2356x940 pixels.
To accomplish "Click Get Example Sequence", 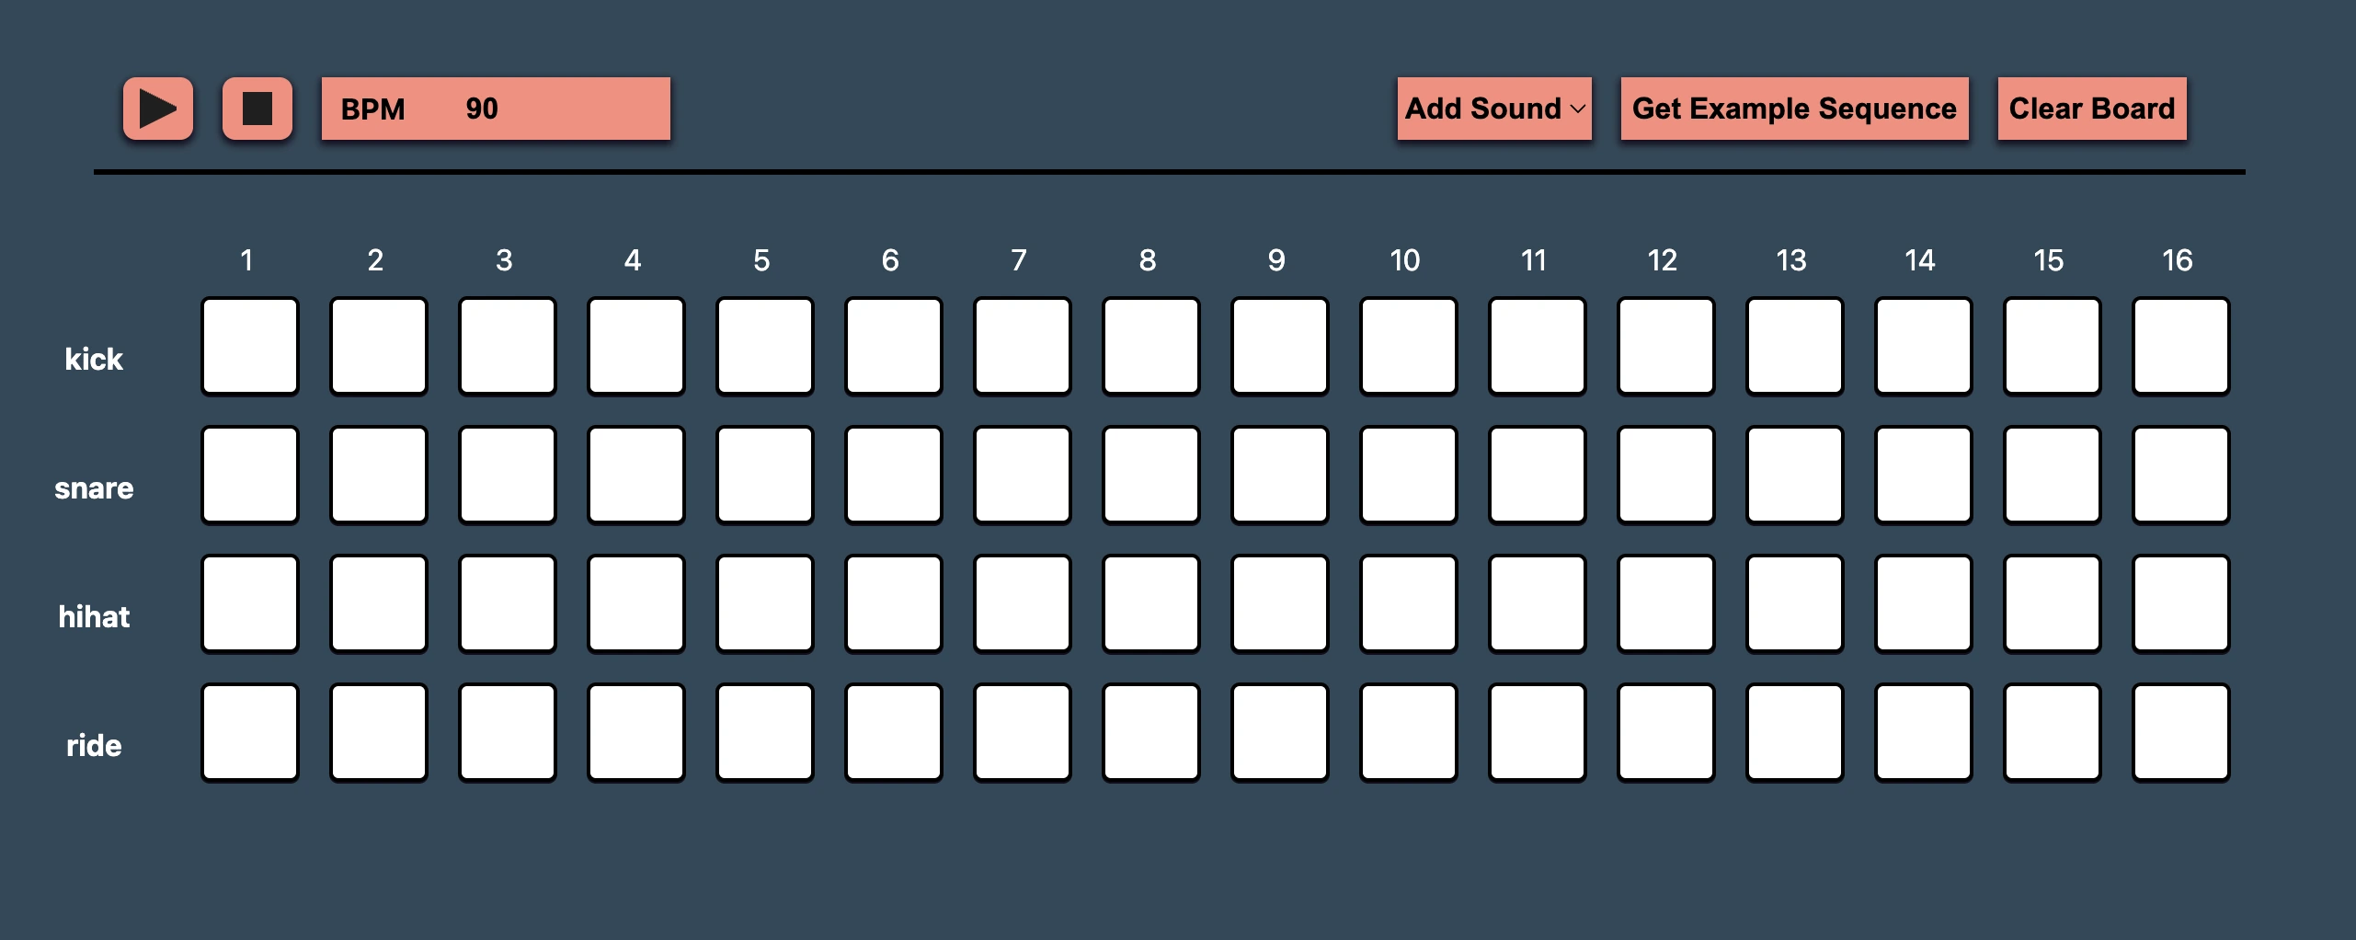I will coord(1793,108).
